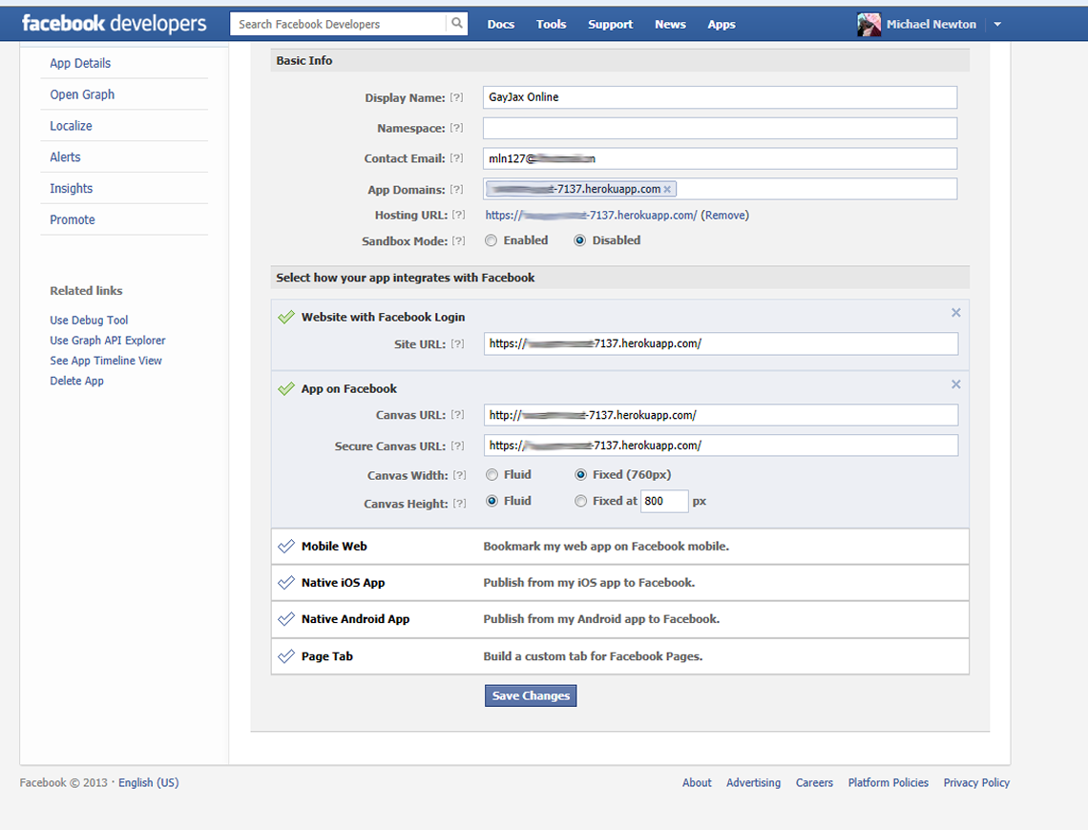1088x830 pixels.
Task: Open the Docs menu in top bar
Action: click(x=500, y=25)
